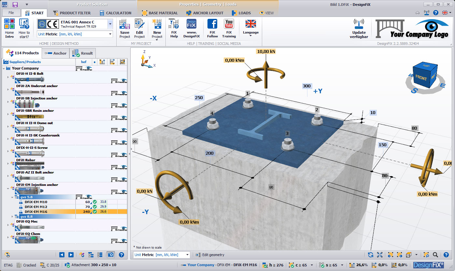Screen dimensions: 455x271
Task: Expand the gvz 8.8 group
Action: click(13, 216)
